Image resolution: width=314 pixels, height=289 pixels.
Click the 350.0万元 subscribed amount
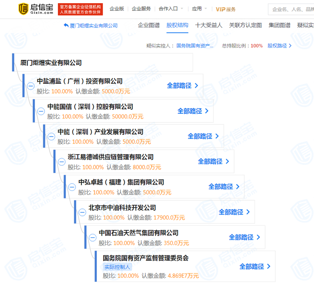176,243
